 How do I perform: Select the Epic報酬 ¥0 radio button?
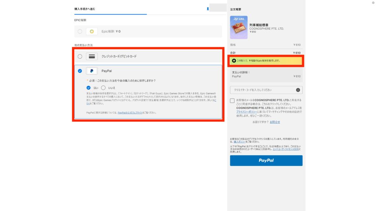(80, 32)
